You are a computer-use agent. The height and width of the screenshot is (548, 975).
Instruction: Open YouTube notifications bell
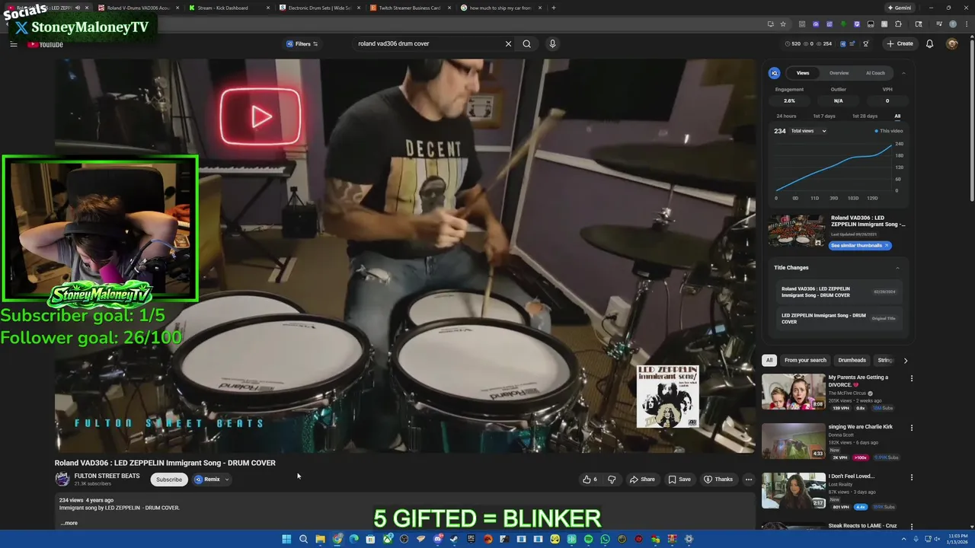click(x=929, y=43)
